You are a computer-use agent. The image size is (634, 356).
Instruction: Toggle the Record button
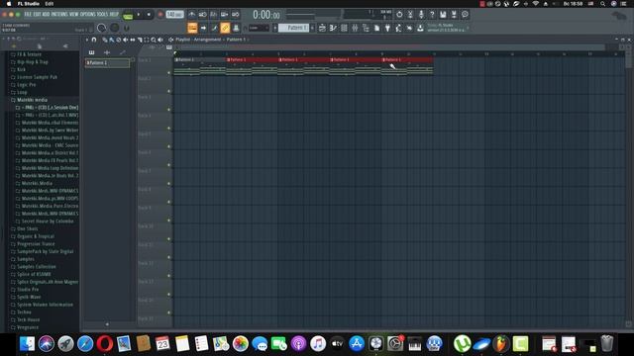(x=160, y=15)
